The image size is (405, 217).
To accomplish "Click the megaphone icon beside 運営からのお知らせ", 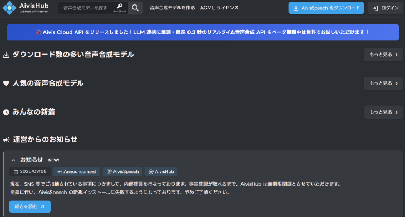I will click(7, 140).
